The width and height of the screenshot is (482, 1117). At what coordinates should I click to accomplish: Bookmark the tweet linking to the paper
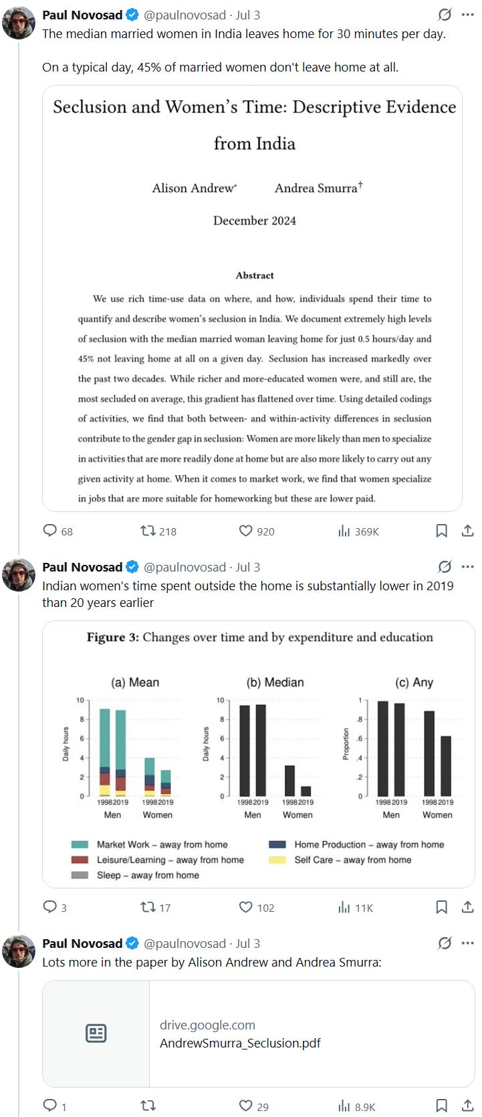tap(442, 1106)
